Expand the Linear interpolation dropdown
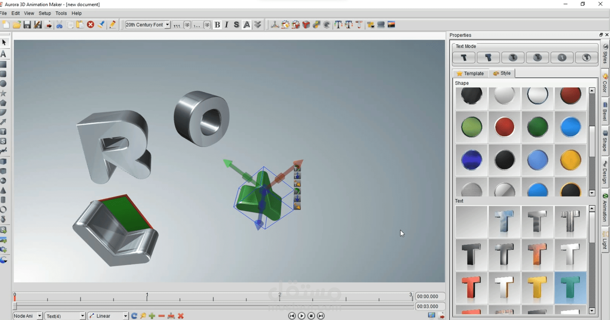The width and height of the screenshot is (610, 320). point(125,316)
